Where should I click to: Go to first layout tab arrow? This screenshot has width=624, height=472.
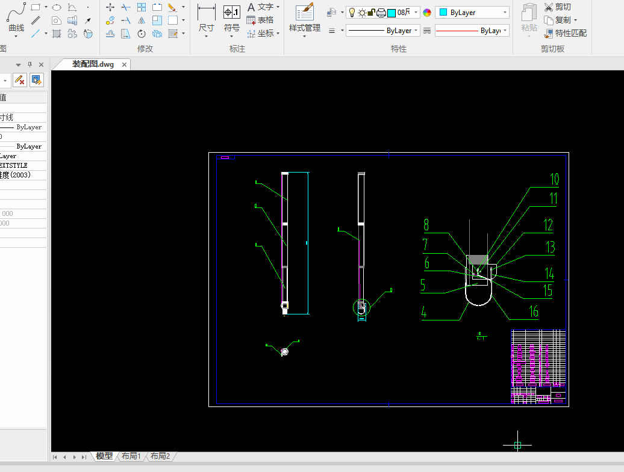click(x=55, y=457)
